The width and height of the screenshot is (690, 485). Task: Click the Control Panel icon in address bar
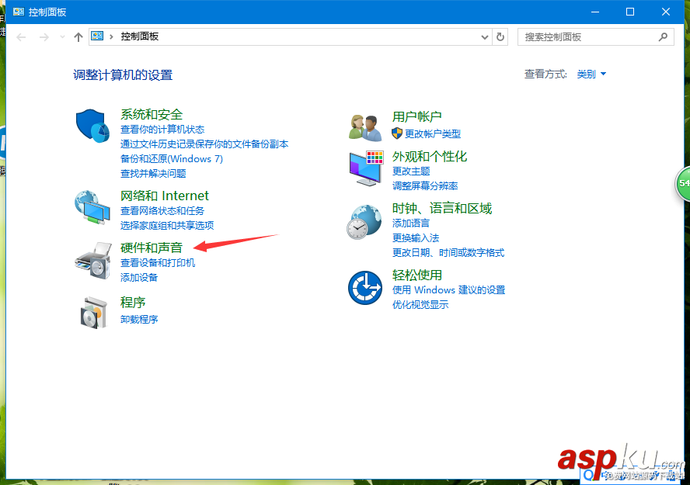click(97, 36)
